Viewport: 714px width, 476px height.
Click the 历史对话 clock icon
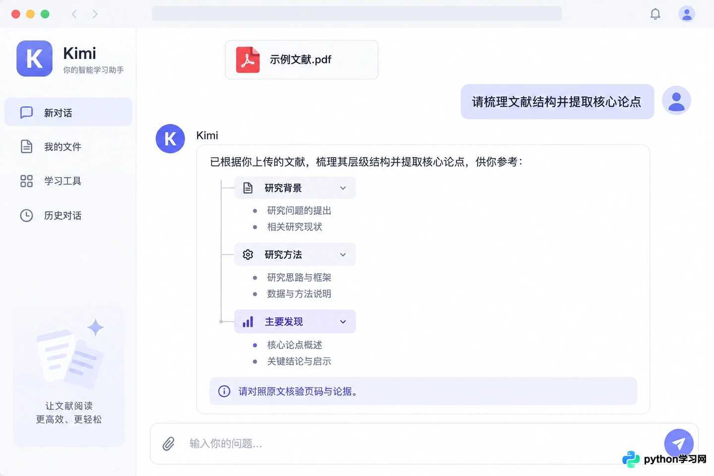(26, 215)
